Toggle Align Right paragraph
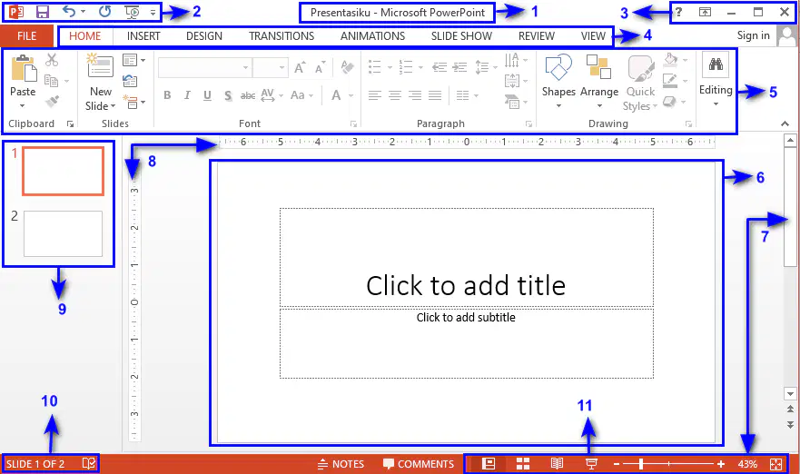This screenshot has height=474, width=800. 415,95
